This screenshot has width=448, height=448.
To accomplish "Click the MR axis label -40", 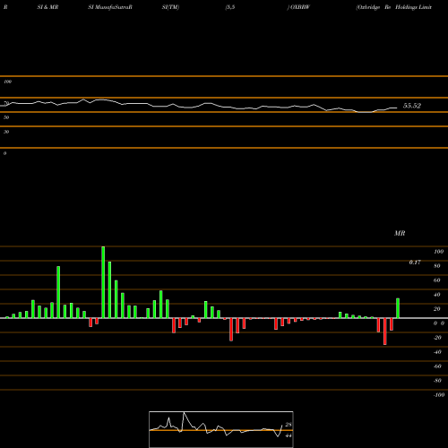I will (x=437, y=352).
